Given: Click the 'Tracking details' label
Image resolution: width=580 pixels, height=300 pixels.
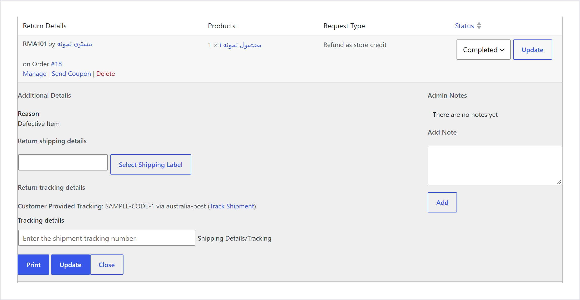Looking at the screenshot, I should pyautogui.click(x=41, y=220).
